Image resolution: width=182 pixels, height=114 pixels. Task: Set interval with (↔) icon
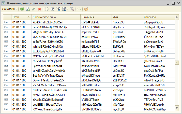[x=47, y=9]
